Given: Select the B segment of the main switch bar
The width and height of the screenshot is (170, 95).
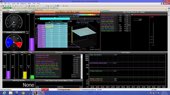Looking at the screenshot, I should coord(85,19).
